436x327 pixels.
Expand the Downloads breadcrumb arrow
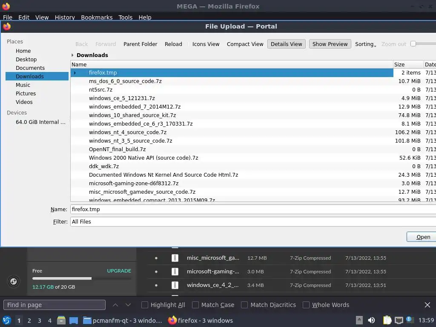point(72,55)
